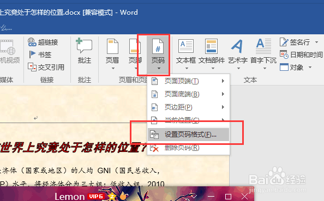Screen dimensions: 324x201
Task: Insert a Signature Line (签名行)
Action: (x=295, y=42)
